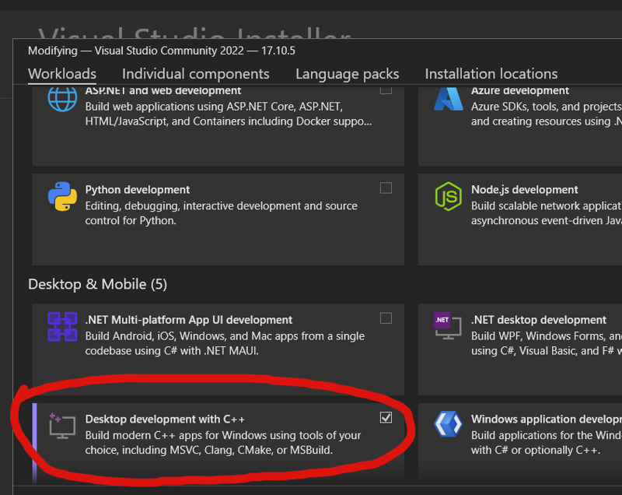Click the .NET desktop development title
This screenshot has height=495, width=622.
click(539, 320)
